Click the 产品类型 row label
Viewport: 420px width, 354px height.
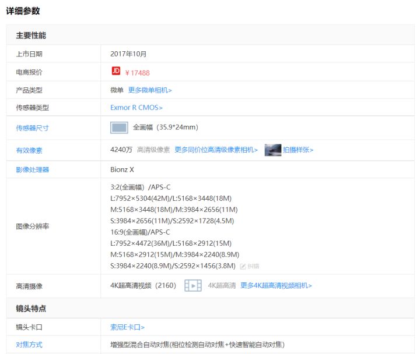coord(29,90)
